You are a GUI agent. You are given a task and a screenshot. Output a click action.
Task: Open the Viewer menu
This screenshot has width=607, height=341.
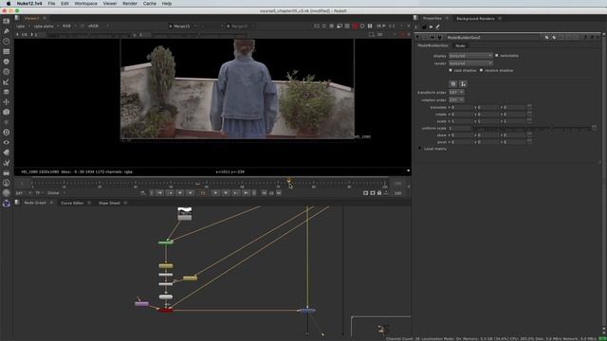pyautogui.click(x=110, y=4)
